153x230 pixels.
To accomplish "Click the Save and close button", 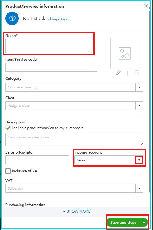I will coord(123,223).
